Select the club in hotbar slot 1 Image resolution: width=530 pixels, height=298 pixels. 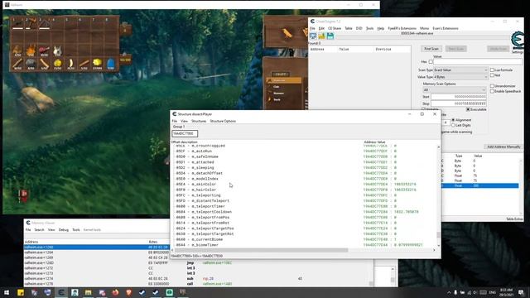click(17, 23)
